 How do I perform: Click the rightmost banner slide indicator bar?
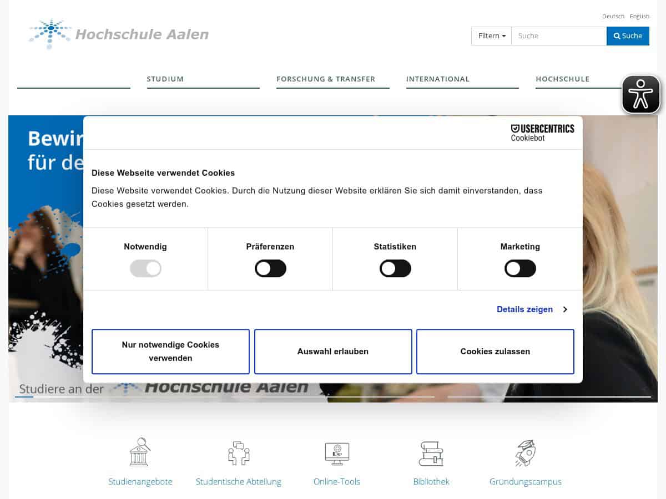549,397
